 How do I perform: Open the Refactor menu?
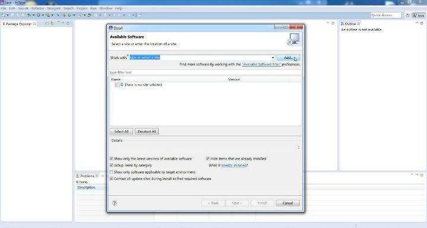pyautogui.click(x=37, y=8)
